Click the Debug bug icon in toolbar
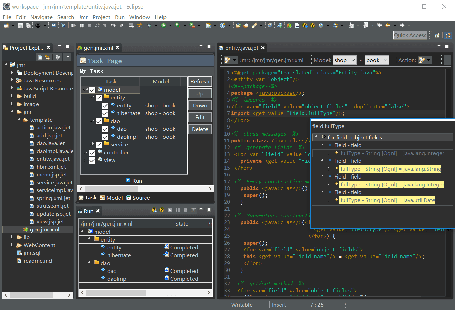The height and width of the screenshot is (310, 455). [150, 25]
